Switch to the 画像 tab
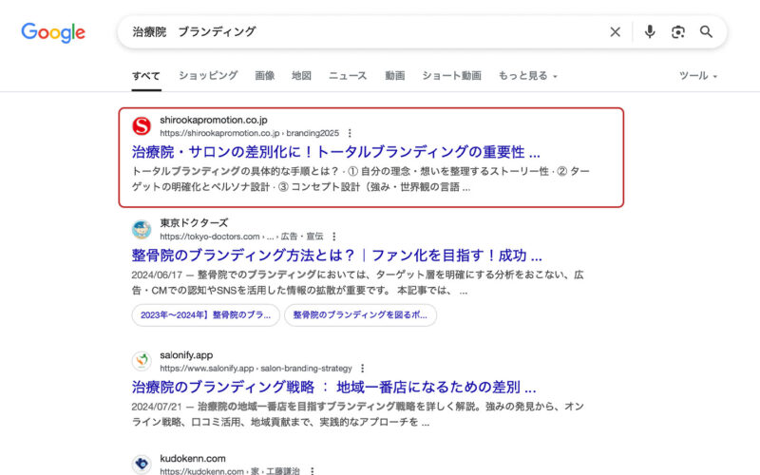Viewport: 760px width, 475px height. coord(265,76)
